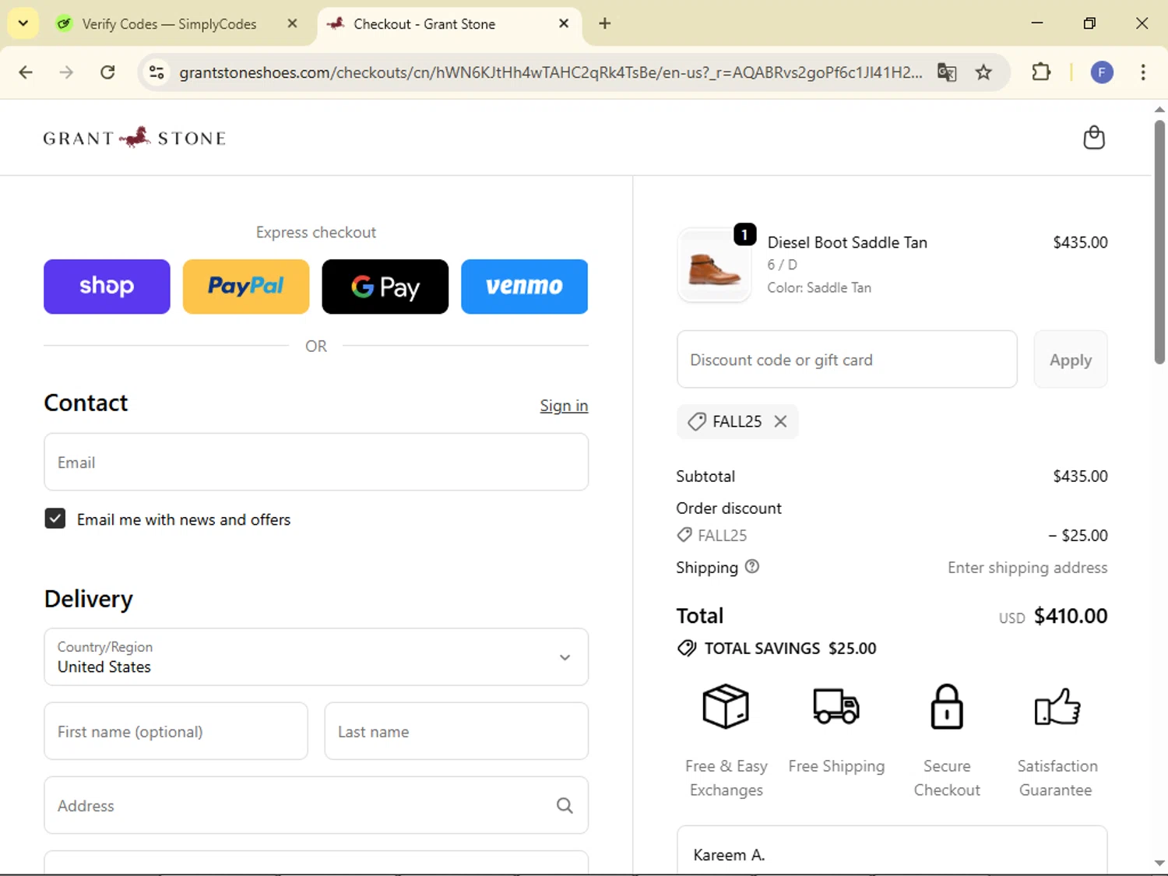Focus the Email input field
This screenshot has height=876, width=1168.
tap(316, 462)
